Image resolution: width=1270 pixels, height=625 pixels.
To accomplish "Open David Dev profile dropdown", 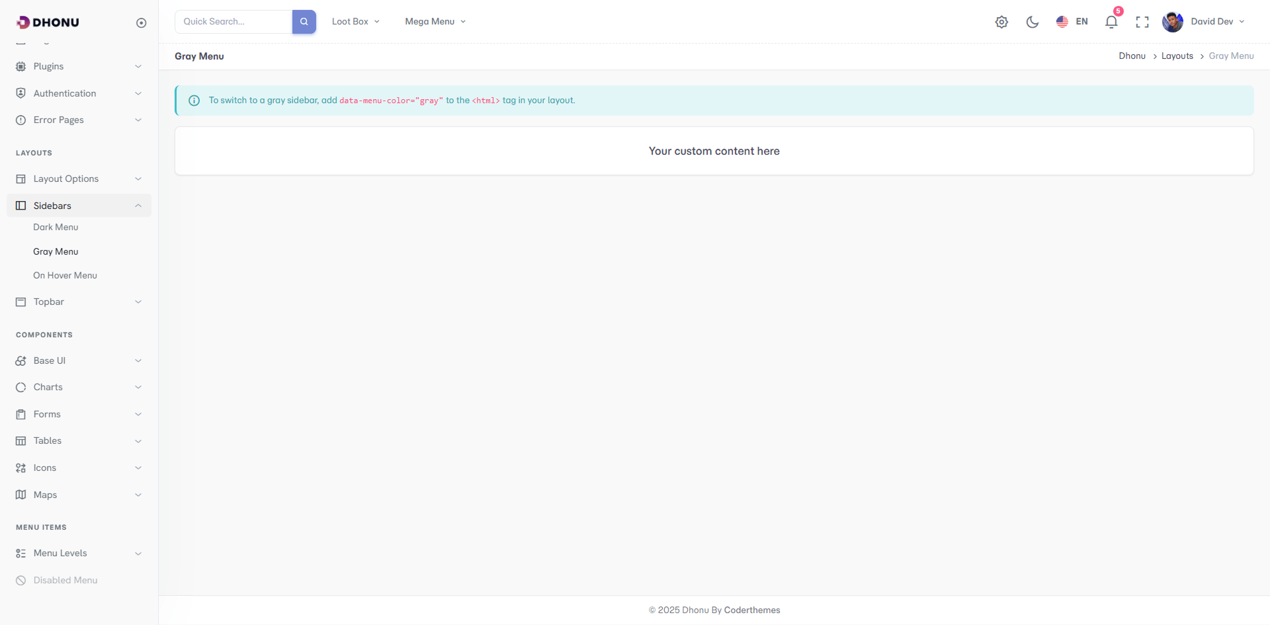I will (1205, 22).
